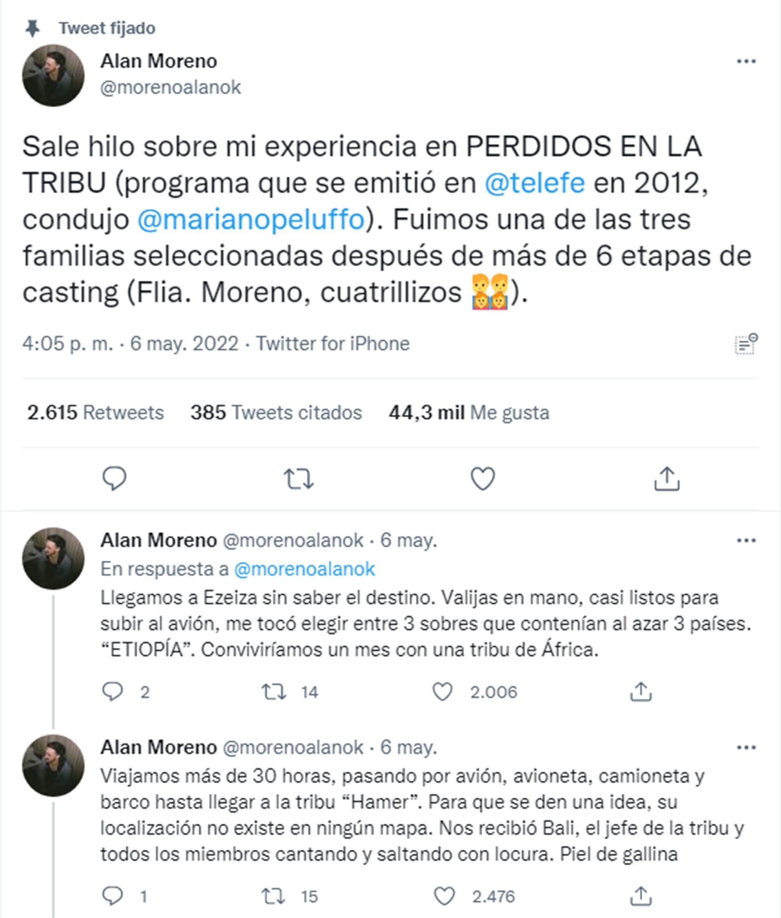
Task: Like the Ezeiza tweet with 2.006 likes
Action: [x=442, y=692]
